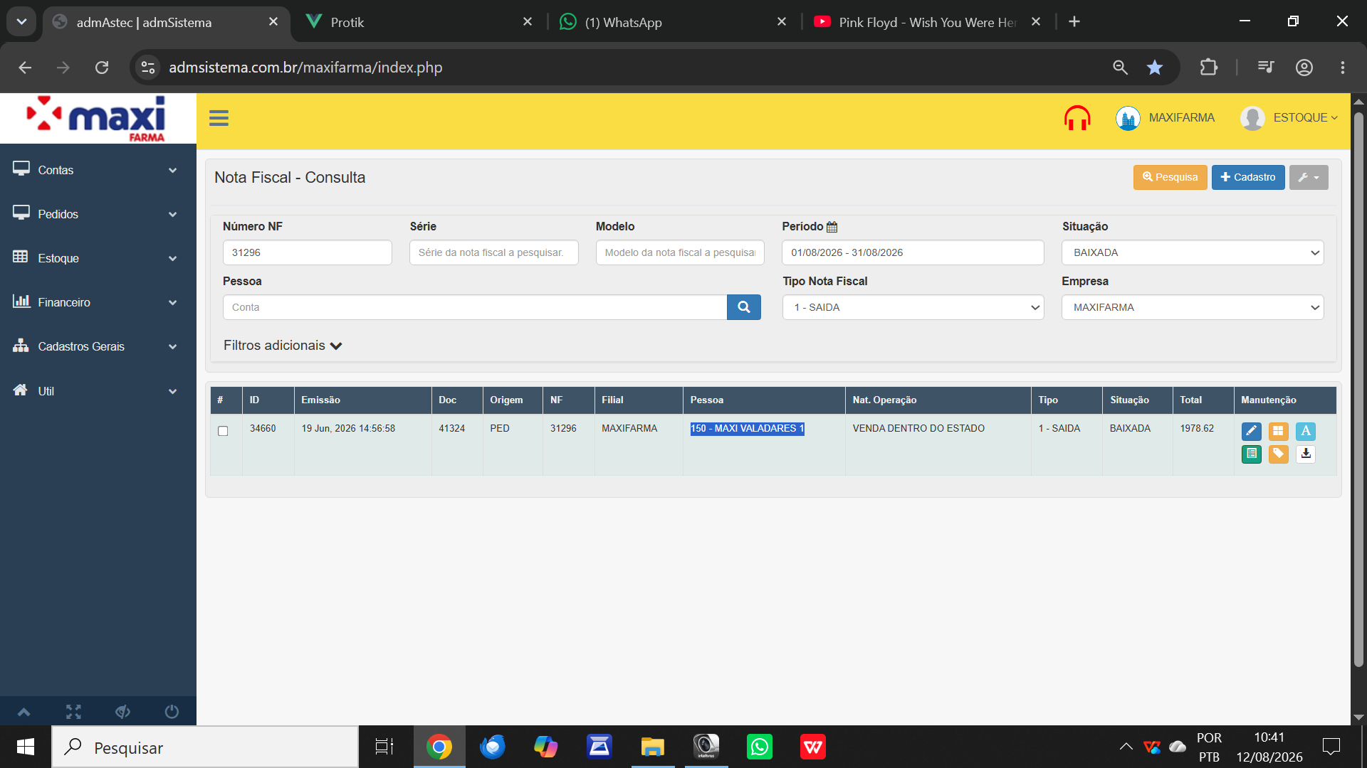Click the page vertical scrollbar

(x=1358, y=390)
